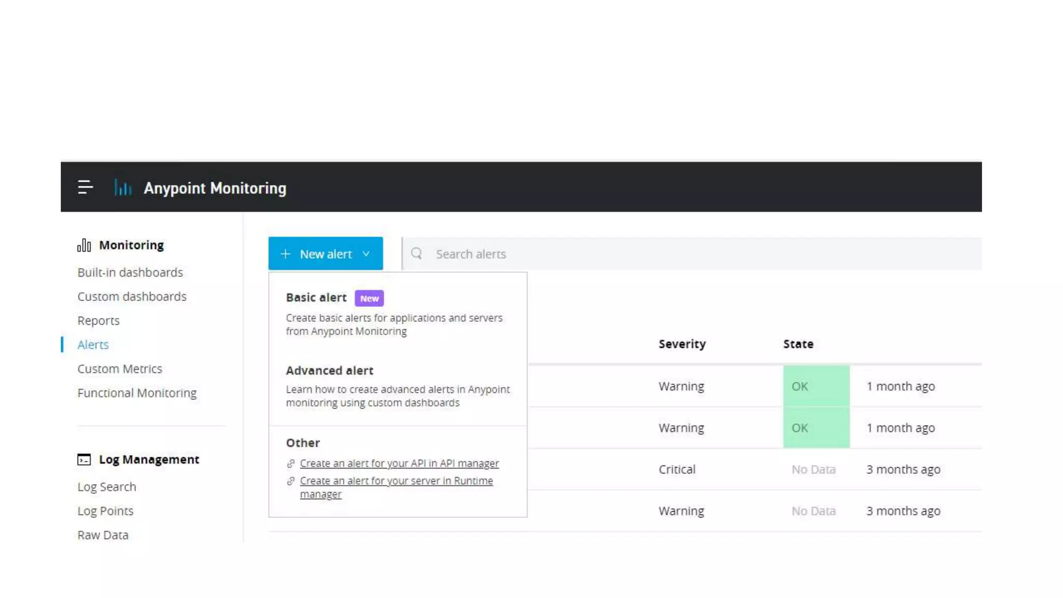The width and height of the screenshot is (1063, 598).
Task: Click the first green OK state cell
Action: (x=816, y=386)
